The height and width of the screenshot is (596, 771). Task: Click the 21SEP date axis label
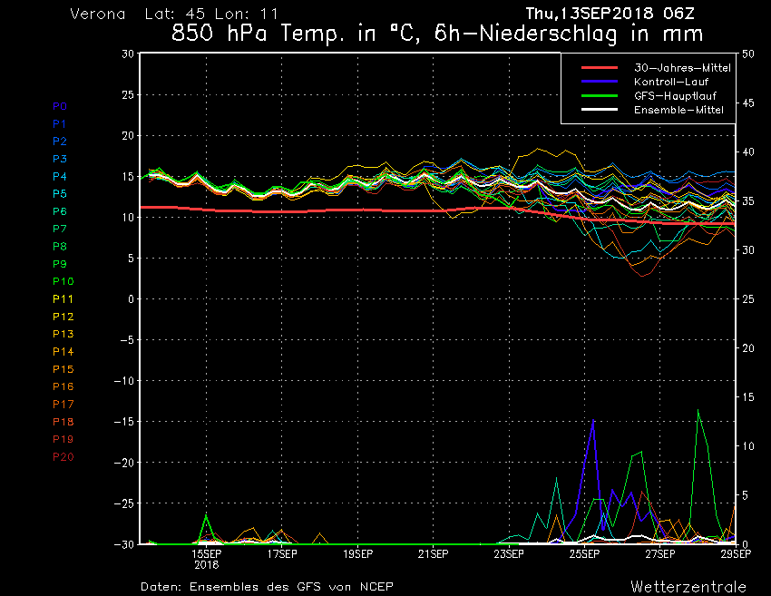pyautogui.click(x=433, y=553)
